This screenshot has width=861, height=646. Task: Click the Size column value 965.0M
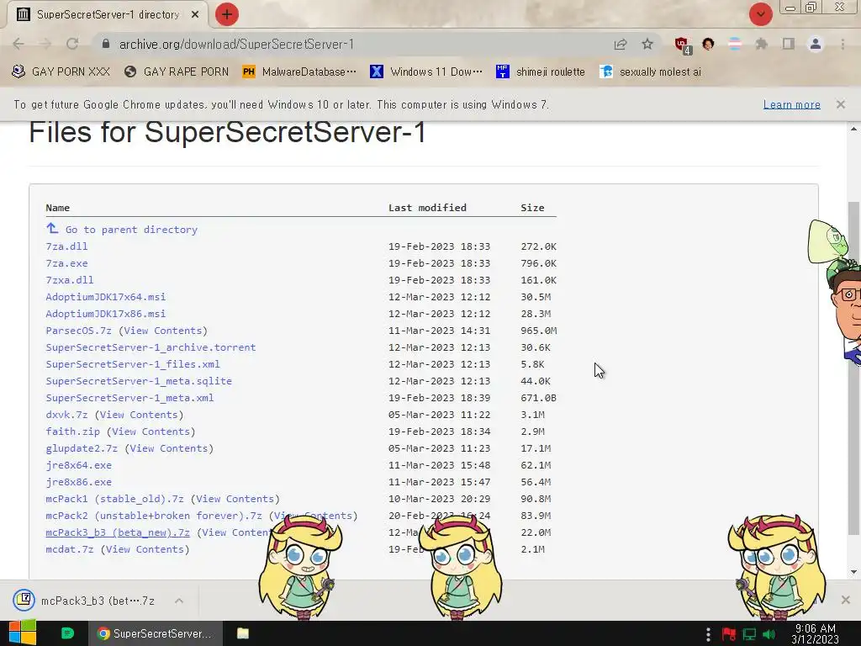538,330
